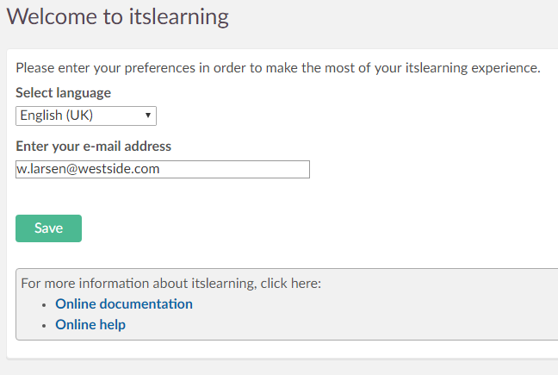Open the Select language dropdown
Screen dimensions: 558x375
[86, 116]
